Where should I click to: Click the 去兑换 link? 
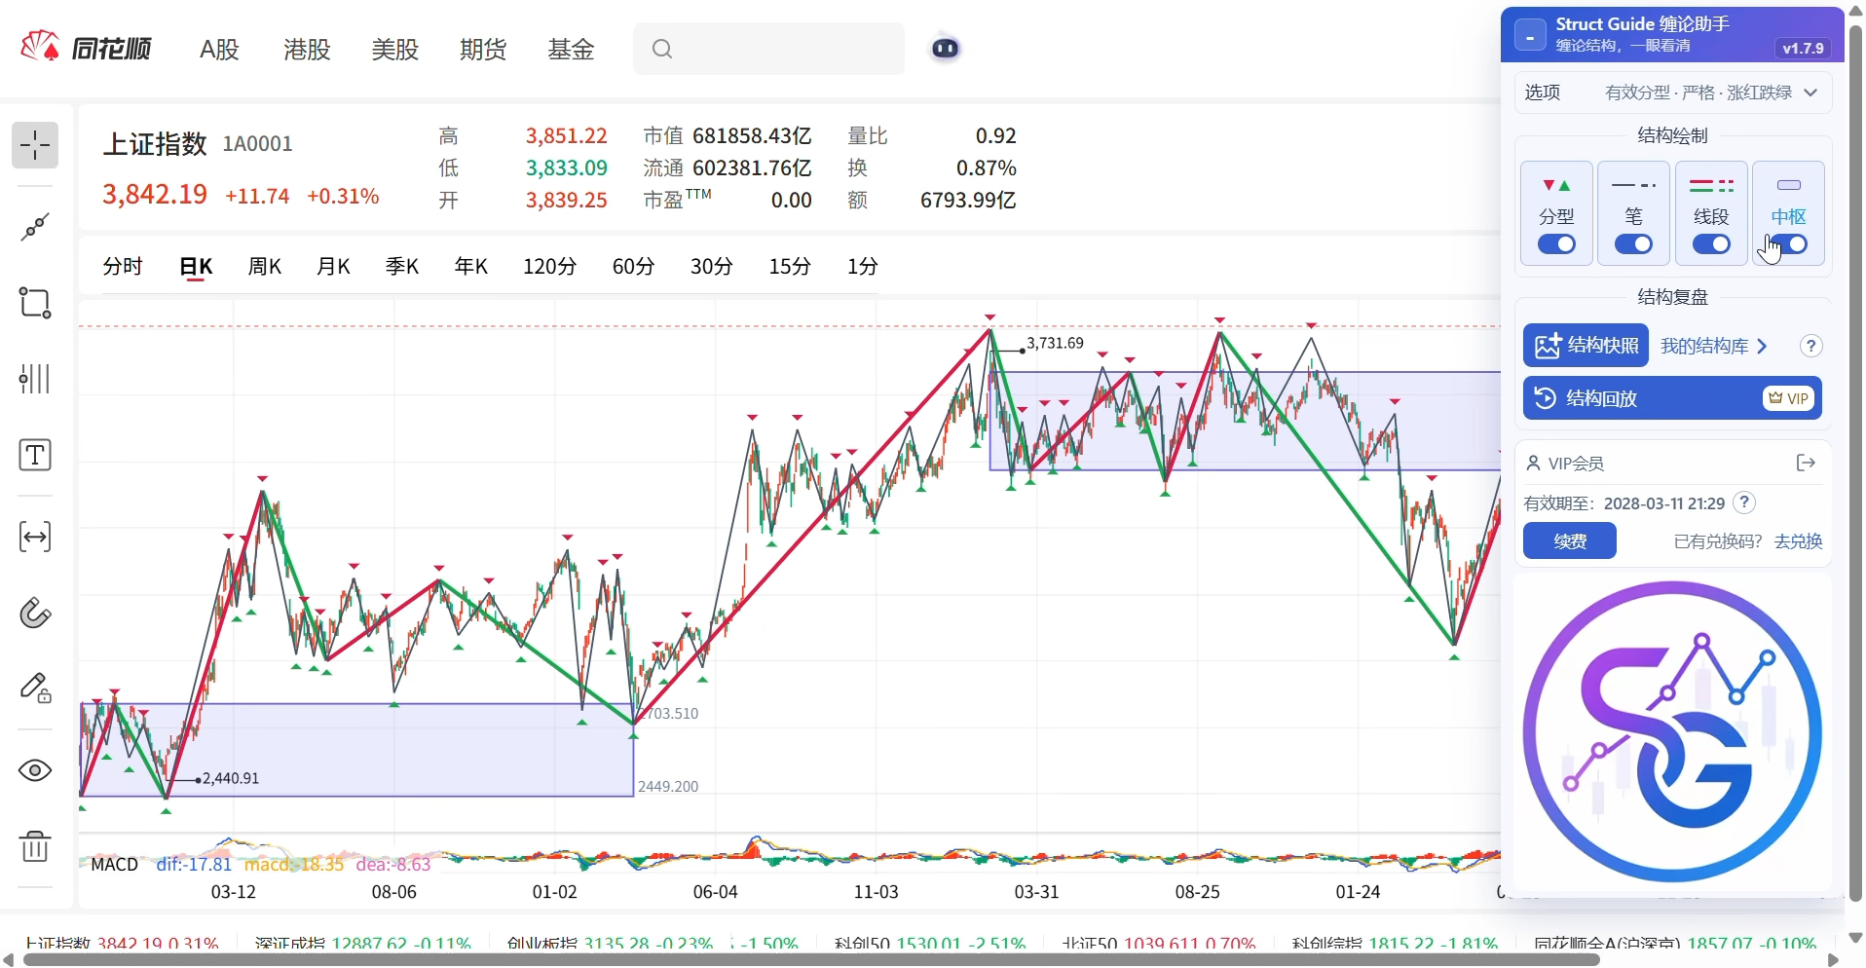1798,540
